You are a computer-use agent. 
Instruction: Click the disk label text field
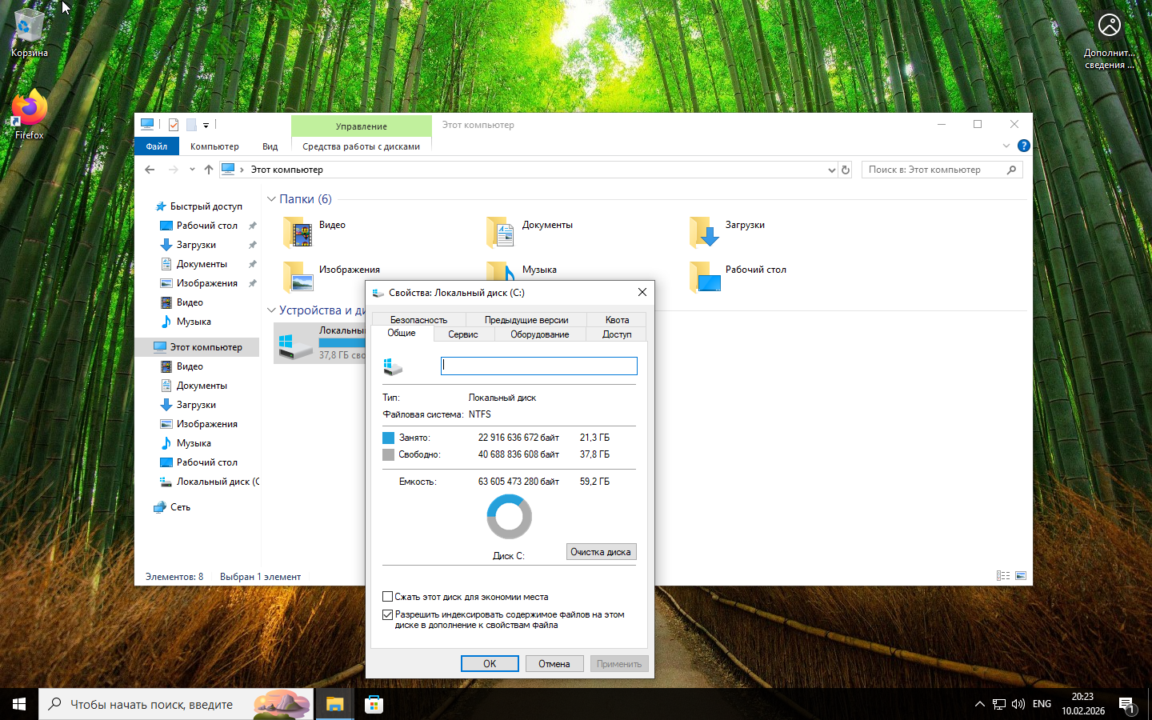pyautogui.click(x=539, y=366)
